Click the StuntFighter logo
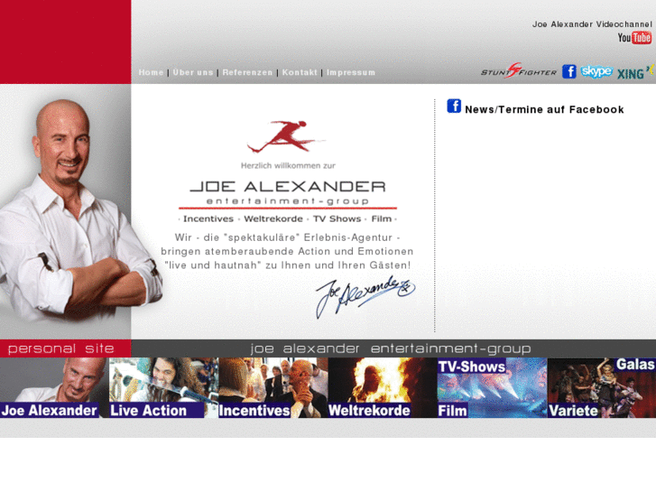The image size is (656, 492). (x=518, y=71)
